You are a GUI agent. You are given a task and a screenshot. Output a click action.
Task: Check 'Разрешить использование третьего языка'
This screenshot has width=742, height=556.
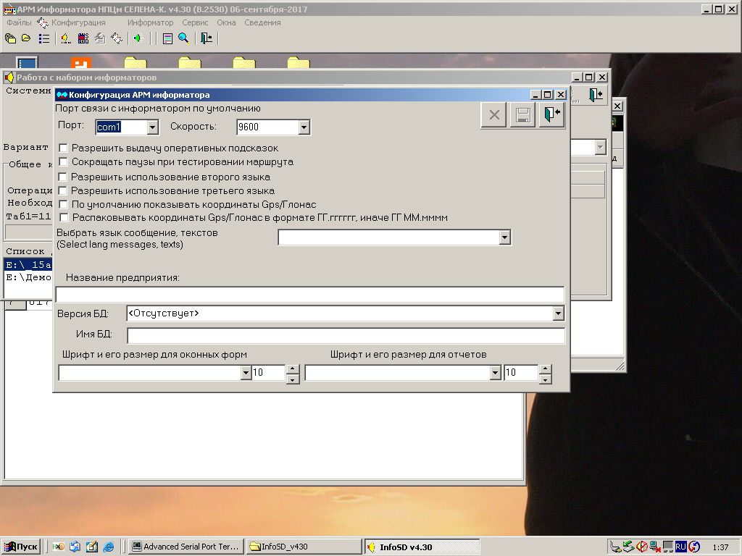tap(63, 190)
